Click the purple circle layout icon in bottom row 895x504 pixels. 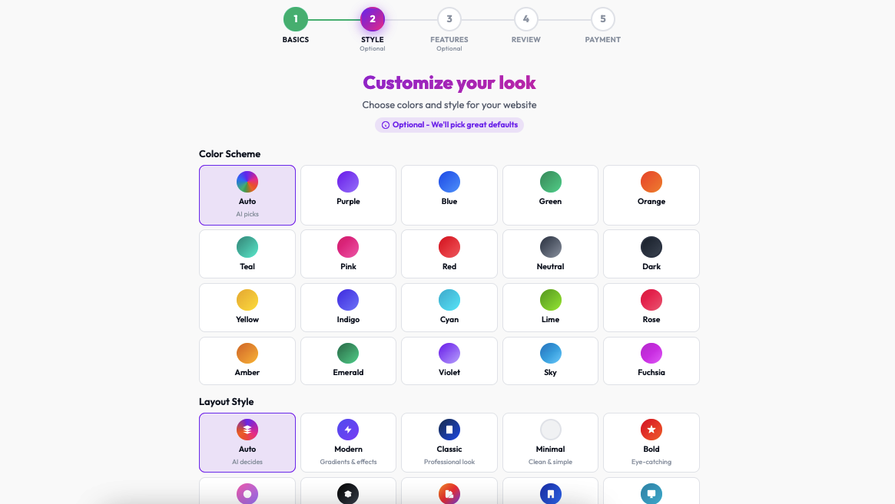coord(247,494)
